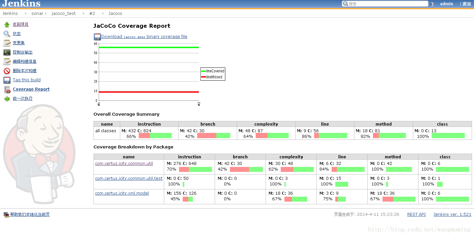
Task: Click 'all classes' row name cell
Action: tap(107, 133)
